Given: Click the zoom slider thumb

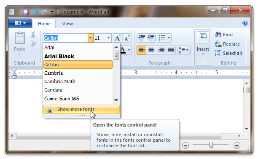Looking at the screenshot, I should 211,145.
